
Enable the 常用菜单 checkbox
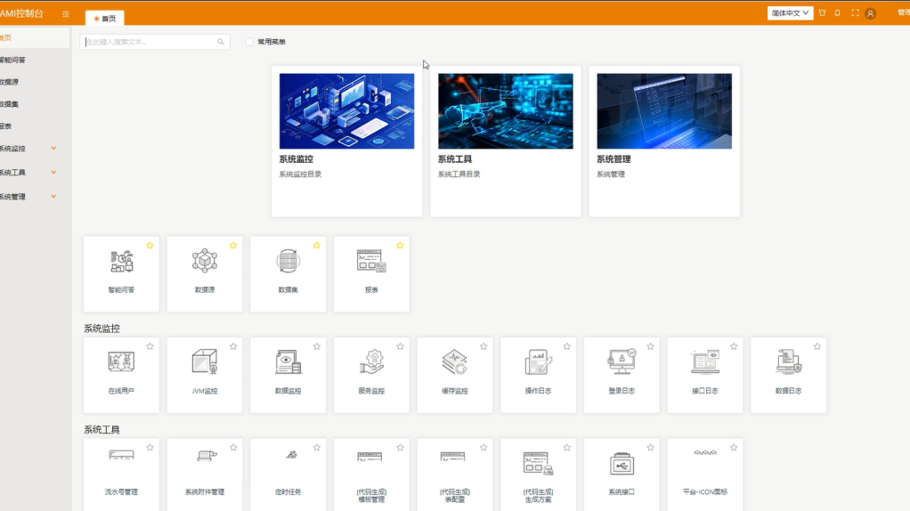249,42
